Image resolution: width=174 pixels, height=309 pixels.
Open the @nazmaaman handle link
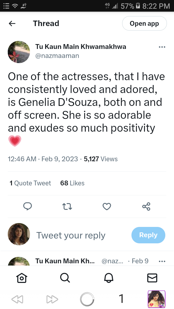[57, 56]
